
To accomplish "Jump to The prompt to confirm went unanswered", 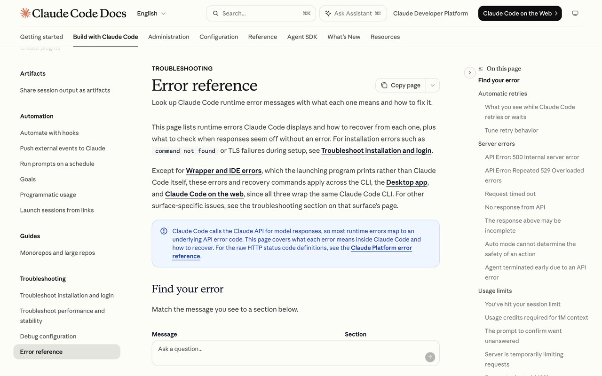I will 523,336.
